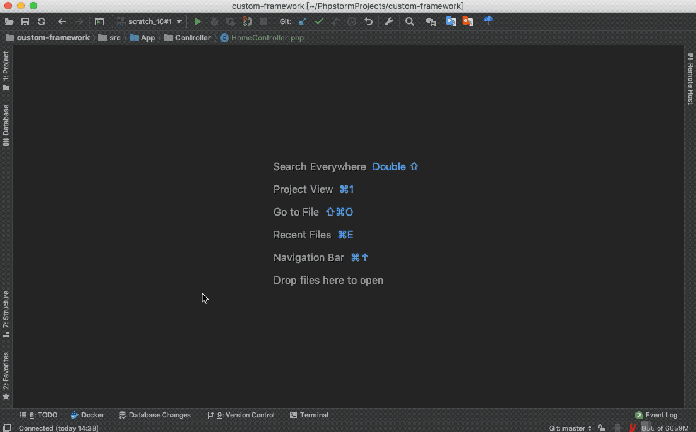Click the Save All floppy disk icon
Image resolution: width=696 pixels, height=432 pixels.
tap(25, 21)
